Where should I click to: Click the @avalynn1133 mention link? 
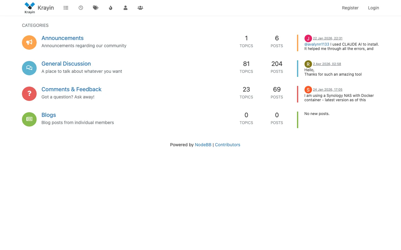point(317,44)
